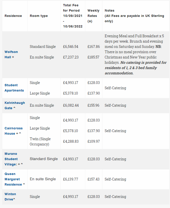
Task: Click the Notes column header
Action: 109,11
